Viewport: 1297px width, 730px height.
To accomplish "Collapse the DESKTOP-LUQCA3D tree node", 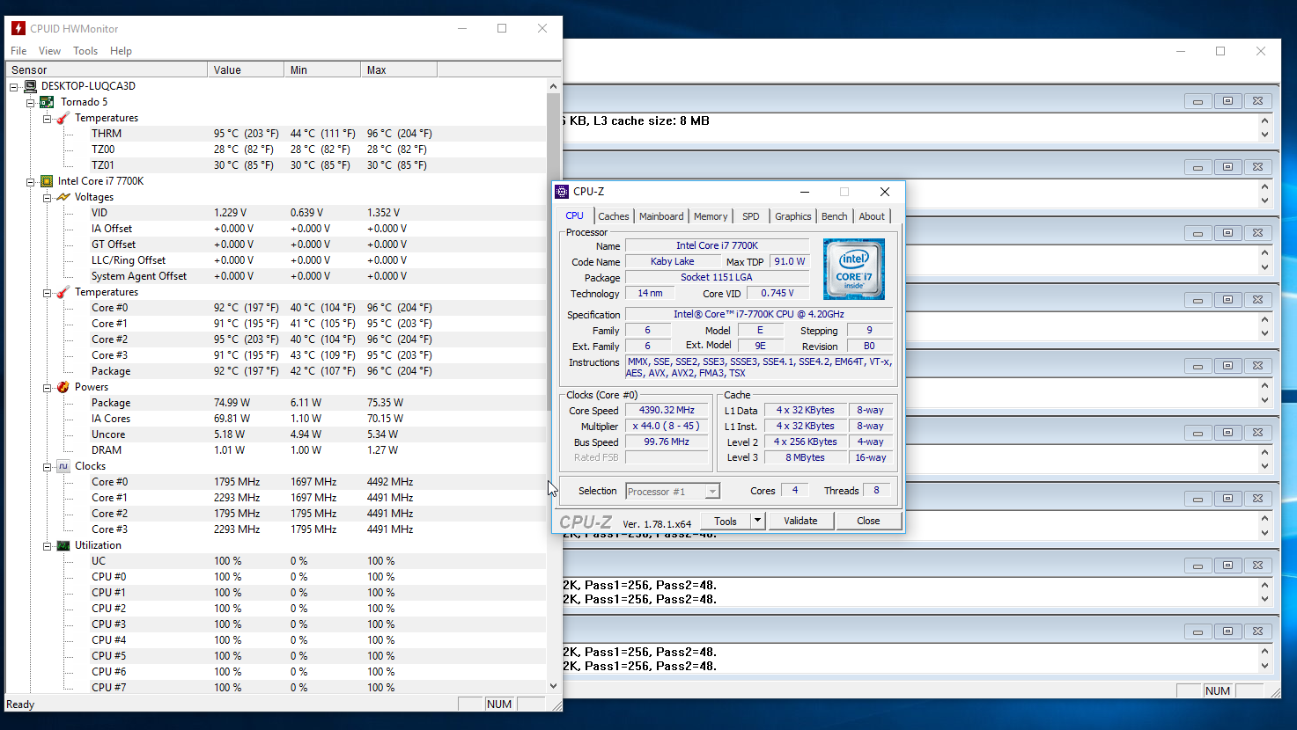I will 14,86.
